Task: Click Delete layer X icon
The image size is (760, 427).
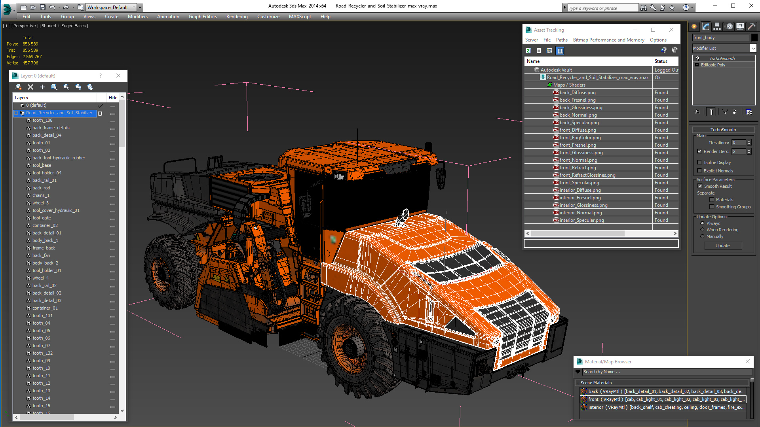Action: tap(30, 87)
